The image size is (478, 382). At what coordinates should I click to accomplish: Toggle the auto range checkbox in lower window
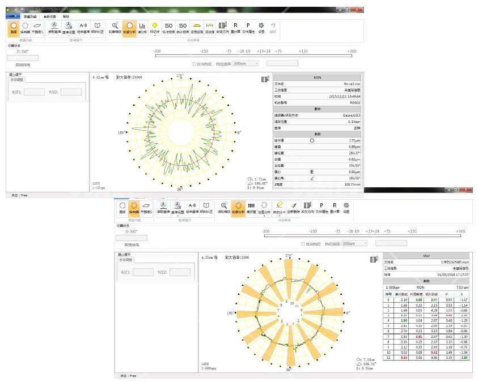point(303,244)
